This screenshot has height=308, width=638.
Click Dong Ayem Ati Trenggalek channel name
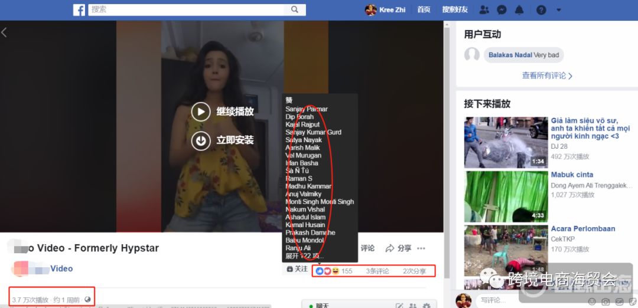(x=593, y=185)
